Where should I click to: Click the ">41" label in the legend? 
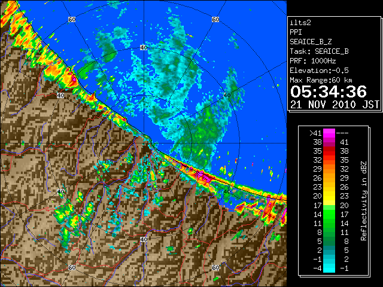(315, 133)
